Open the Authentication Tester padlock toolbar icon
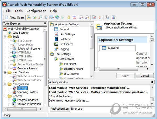The height and width of the screenshot is (119, 157). (69, 17)
